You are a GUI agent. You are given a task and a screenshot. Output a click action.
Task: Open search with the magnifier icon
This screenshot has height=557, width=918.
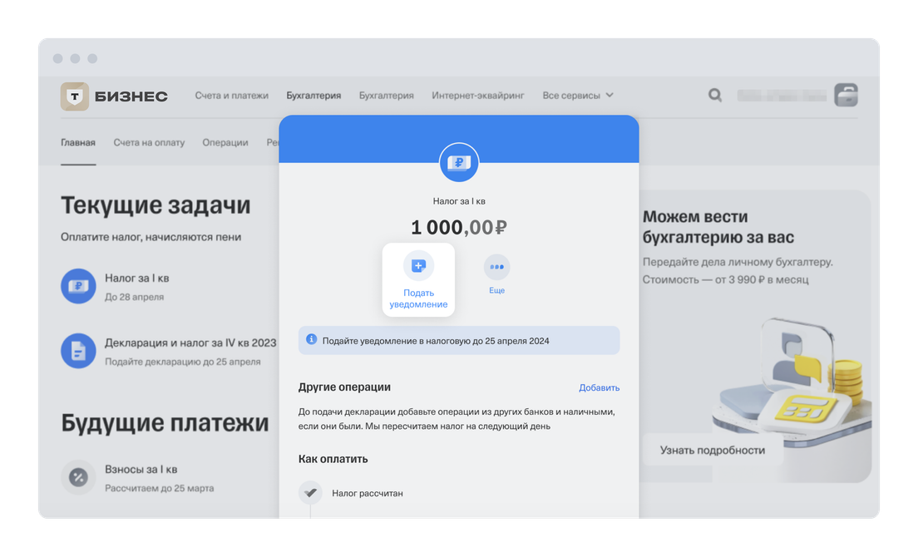715,95
